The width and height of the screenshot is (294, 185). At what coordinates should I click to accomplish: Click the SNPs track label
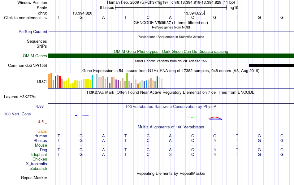point(42,46)
